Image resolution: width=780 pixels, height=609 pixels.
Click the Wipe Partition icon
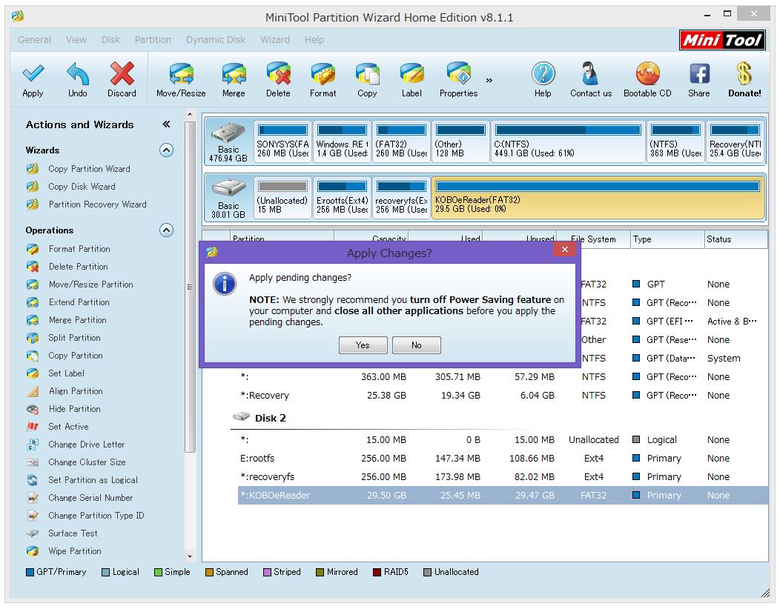(33, 551)
